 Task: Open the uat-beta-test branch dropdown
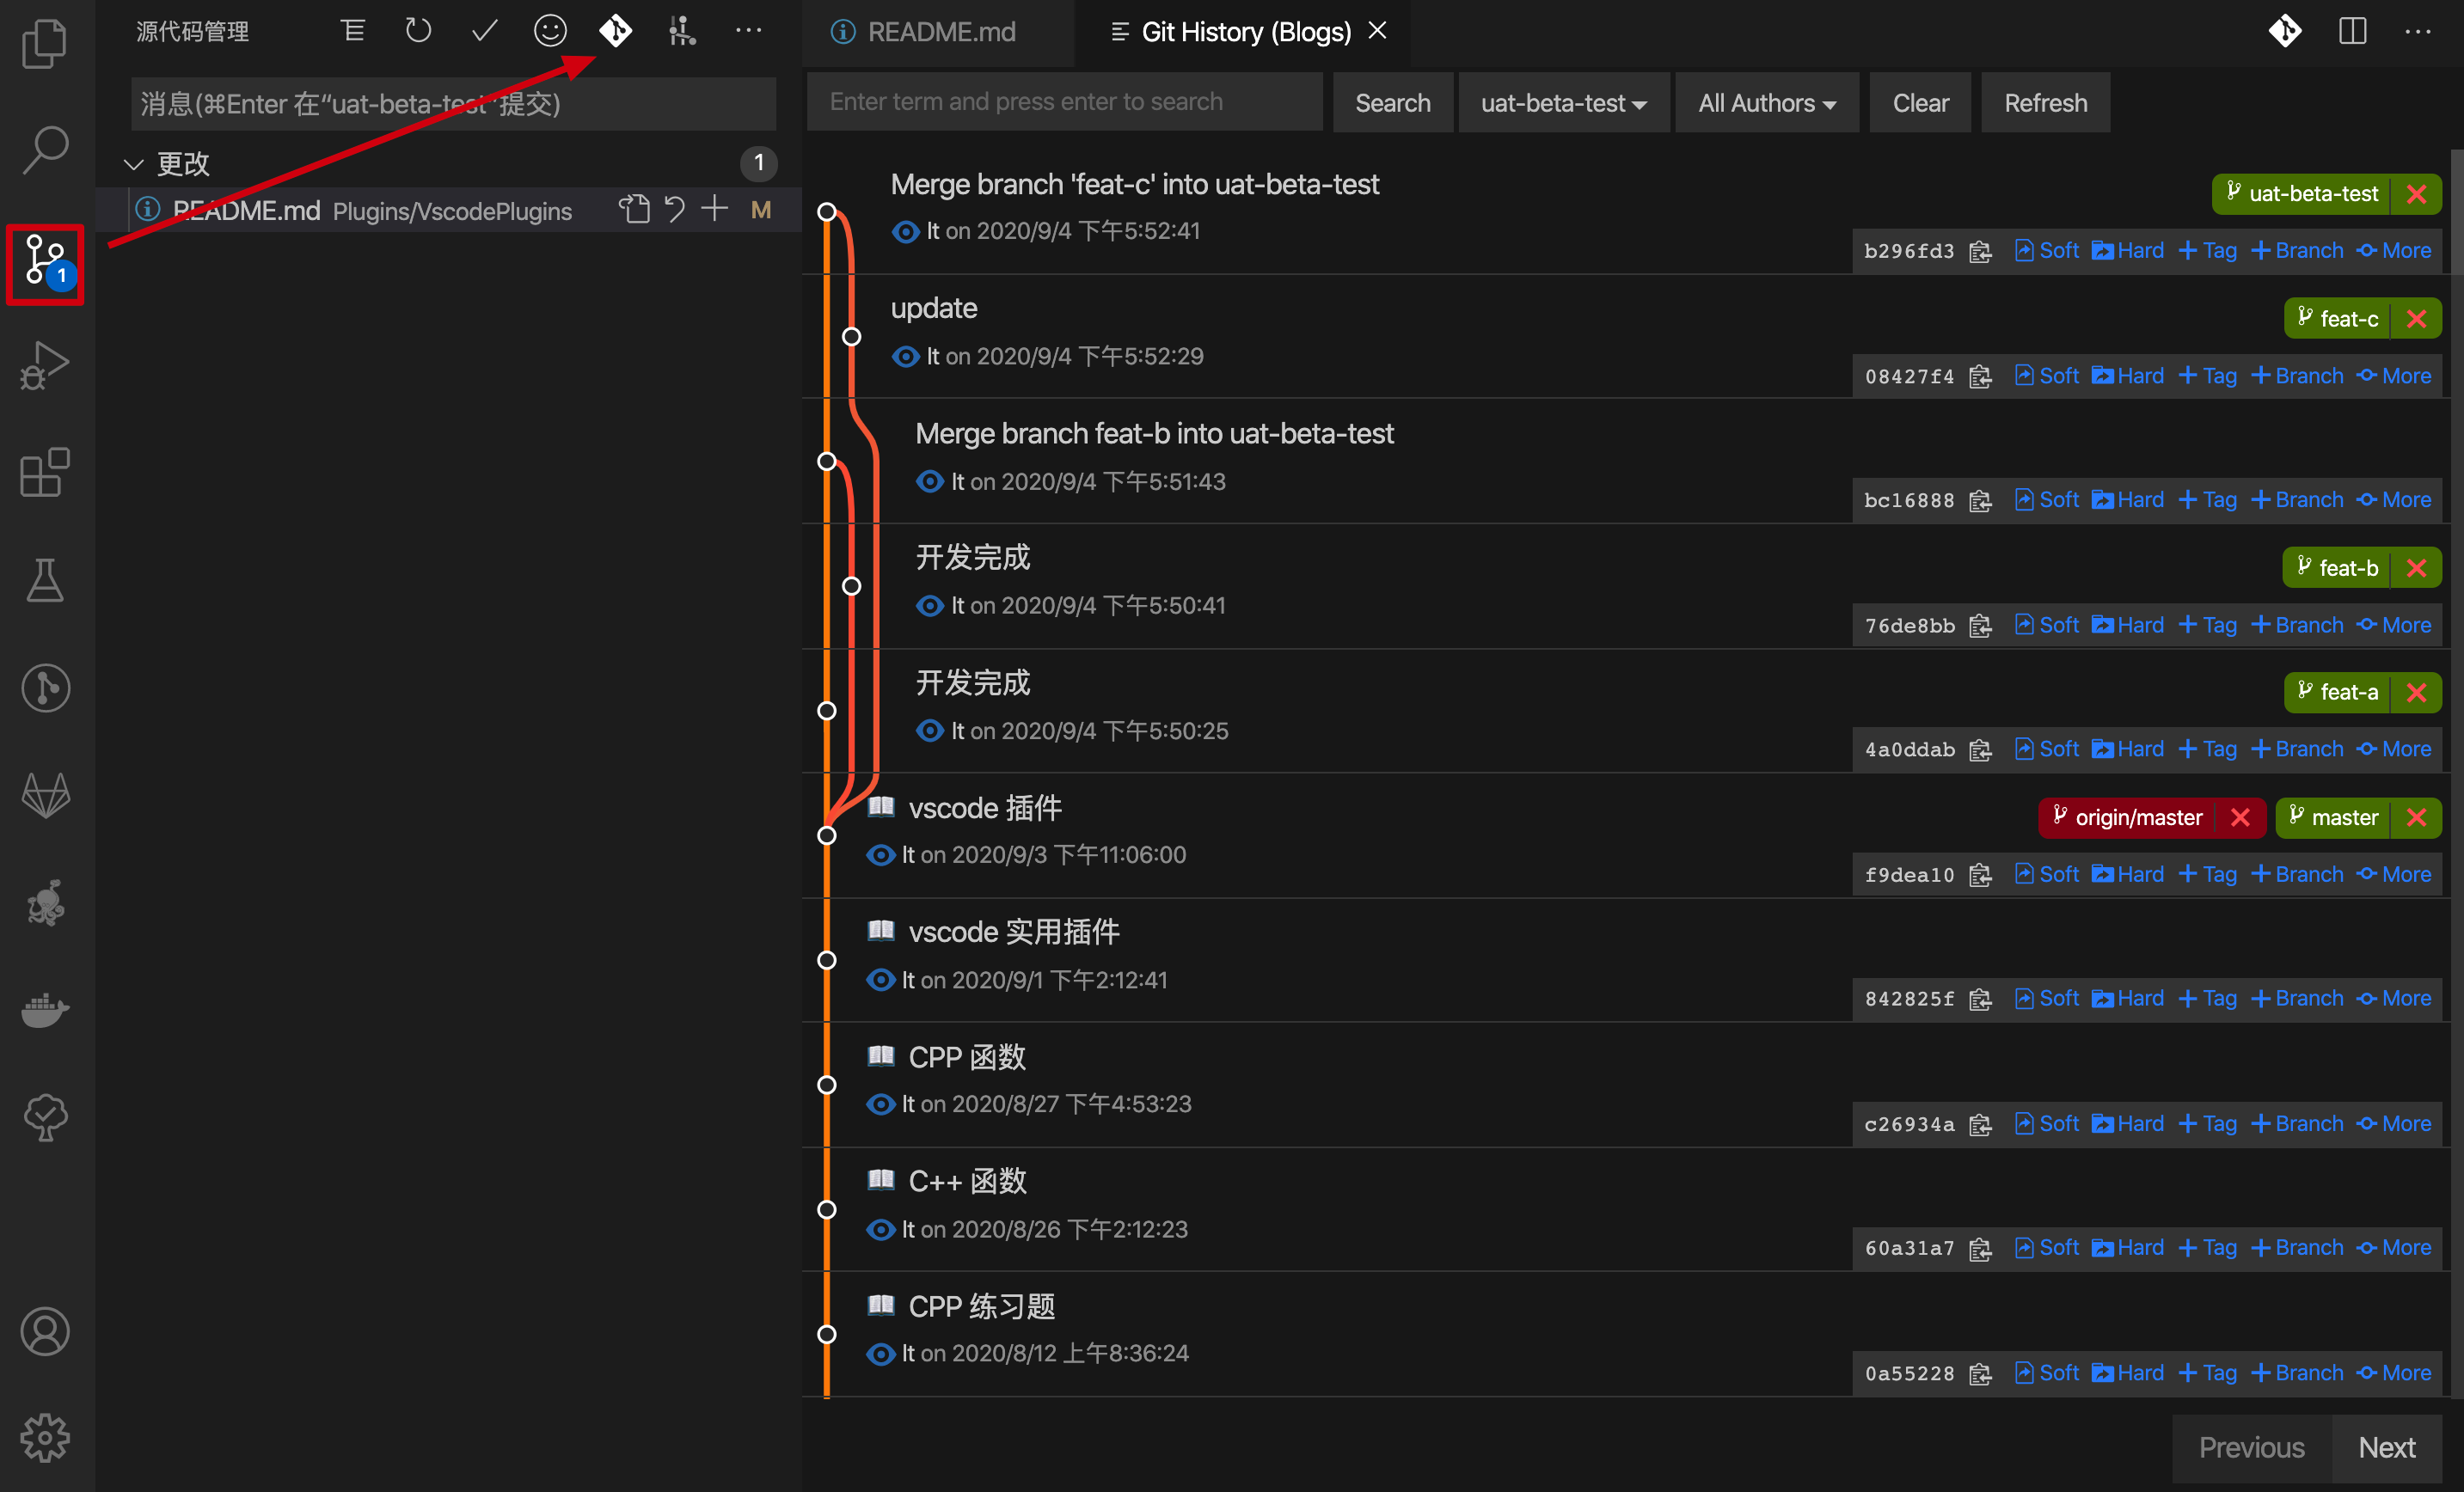pyautogui.click(x=1563, y=102)
